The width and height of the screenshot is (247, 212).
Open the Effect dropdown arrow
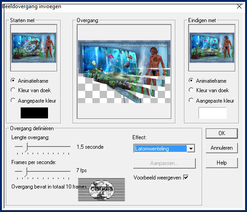tap(191, 149)
